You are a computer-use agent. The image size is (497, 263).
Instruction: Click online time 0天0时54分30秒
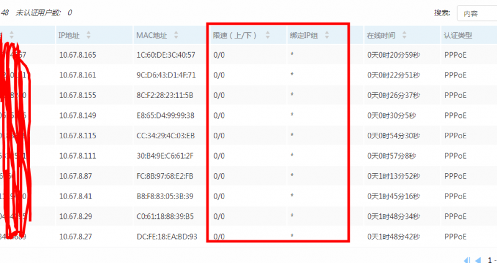pos(393,136)
